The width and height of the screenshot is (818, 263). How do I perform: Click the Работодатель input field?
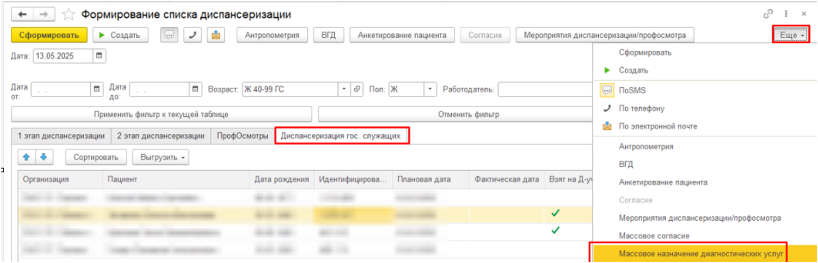pos(545,89)
